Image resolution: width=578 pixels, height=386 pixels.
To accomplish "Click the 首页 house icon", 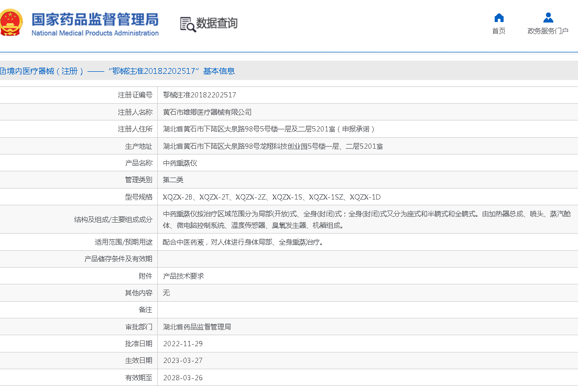I will [498, 18].
